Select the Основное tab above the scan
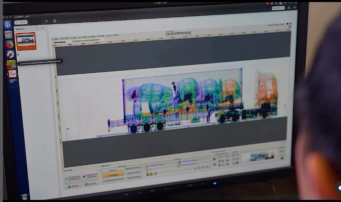Image resolution: width=341 pixels, height=202 pixels. pos(59,42)
